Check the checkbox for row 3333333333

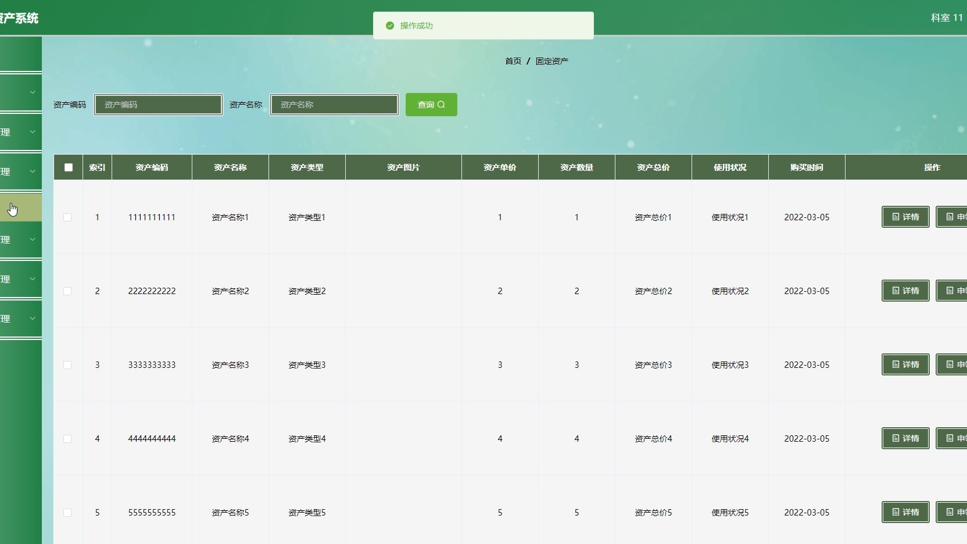(x=67, y=365)
